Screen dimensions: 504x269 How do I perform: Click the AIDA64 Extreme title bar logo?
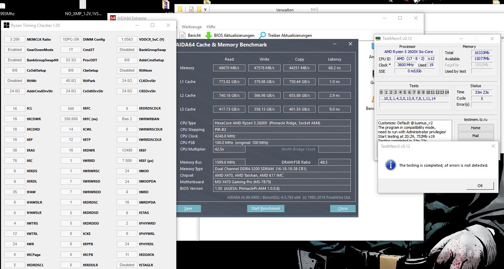[x=112, y=18]
